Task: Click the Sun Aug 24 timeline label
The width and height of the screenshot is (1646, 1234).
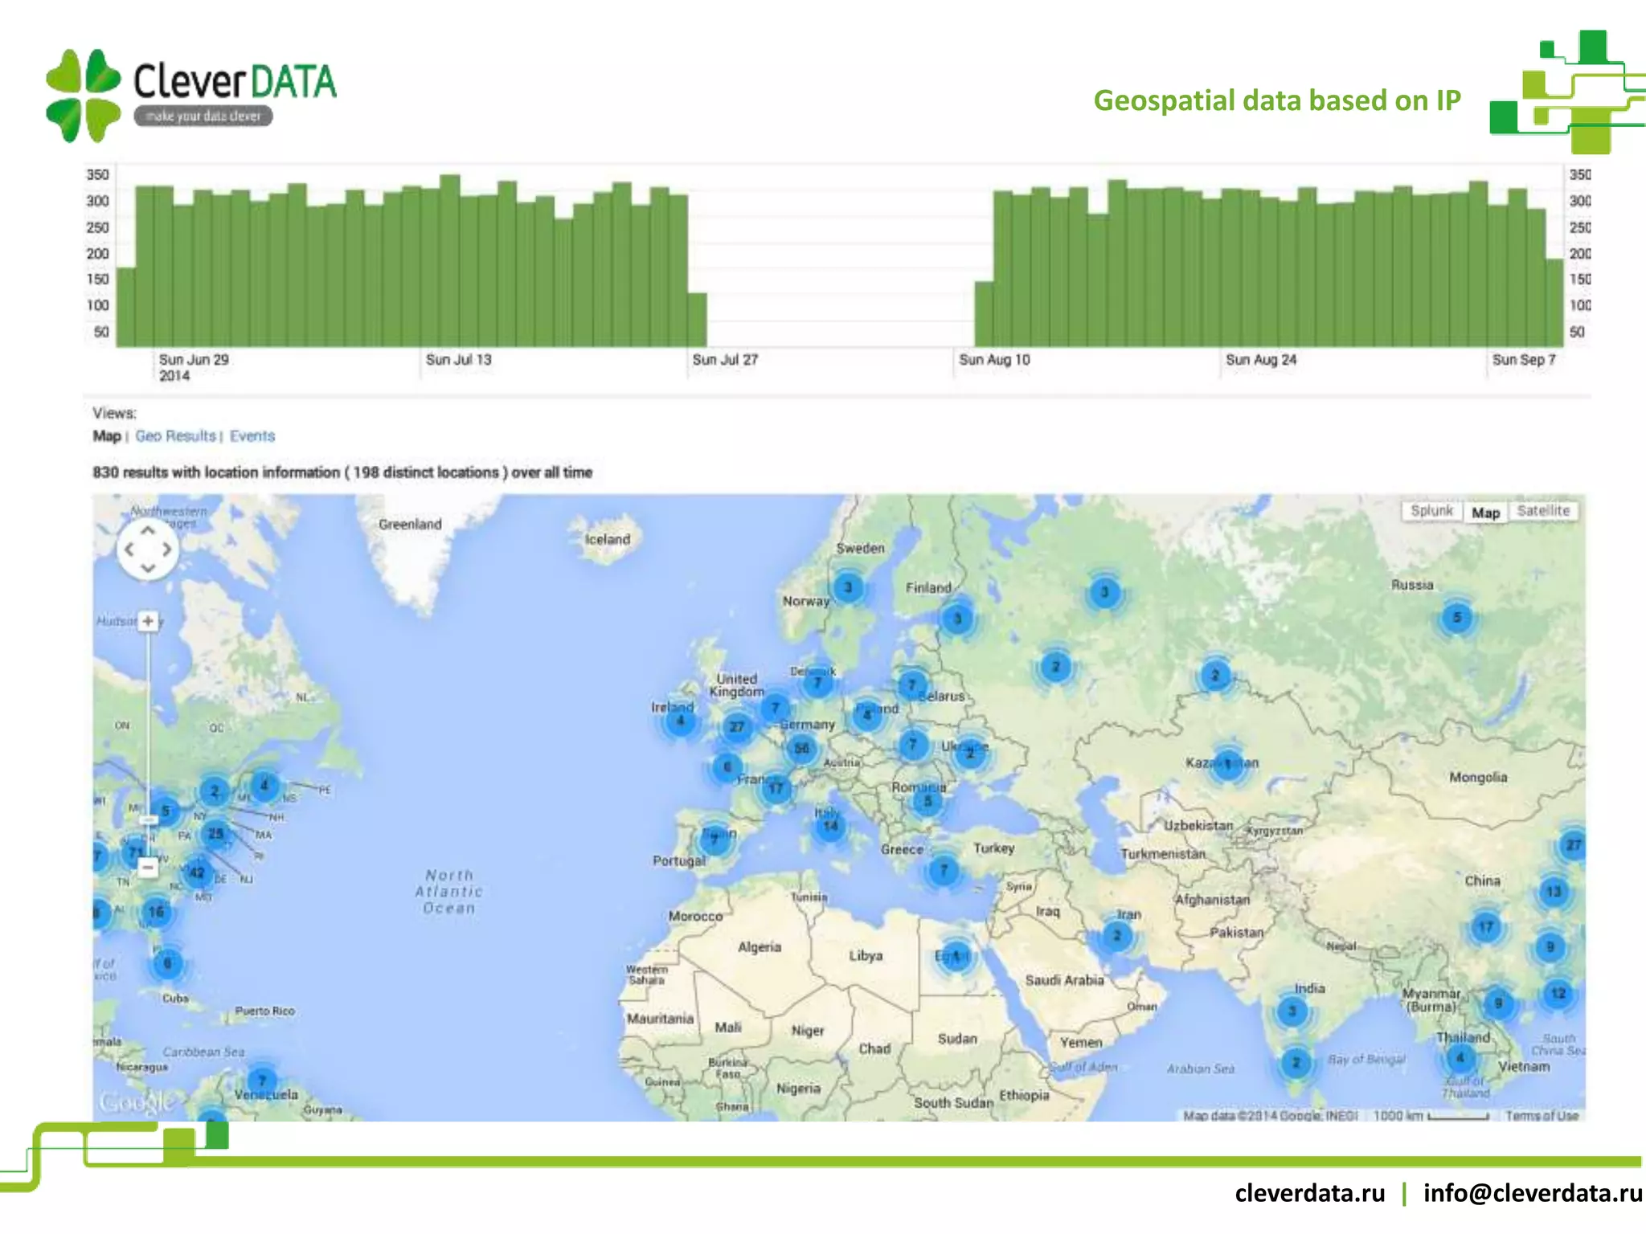Action: click(1261, 360)
